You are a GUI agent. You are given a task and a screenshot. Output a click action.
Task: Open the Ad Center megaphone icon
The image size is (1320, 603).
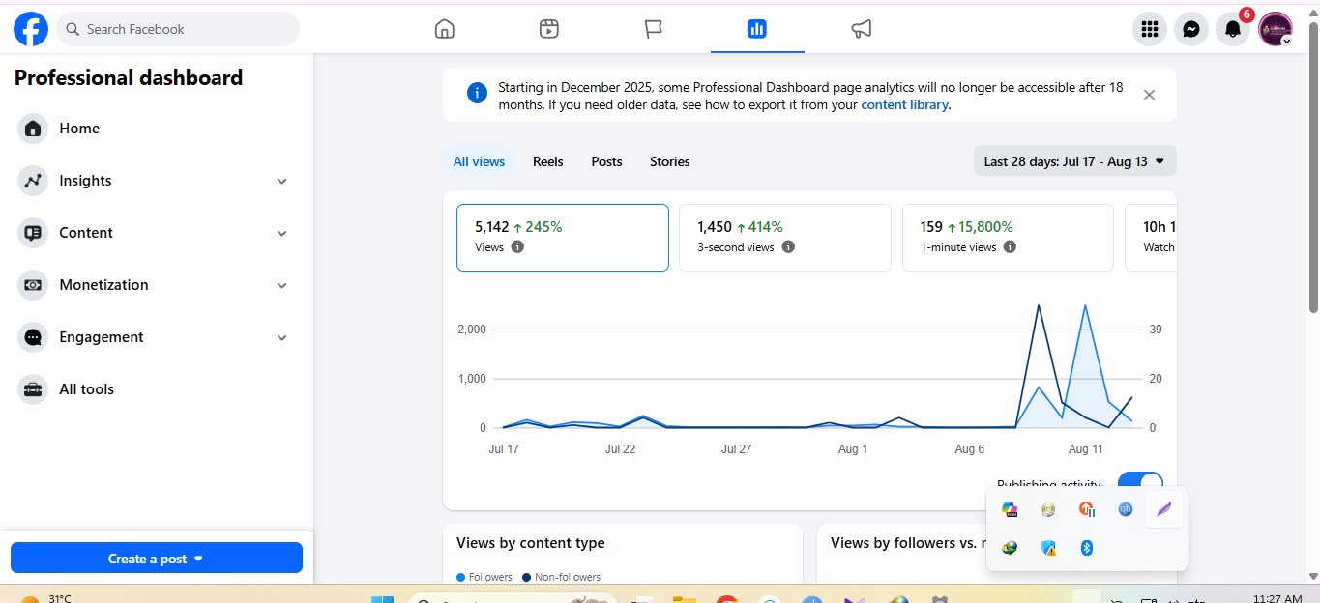[x=862, y=29]
